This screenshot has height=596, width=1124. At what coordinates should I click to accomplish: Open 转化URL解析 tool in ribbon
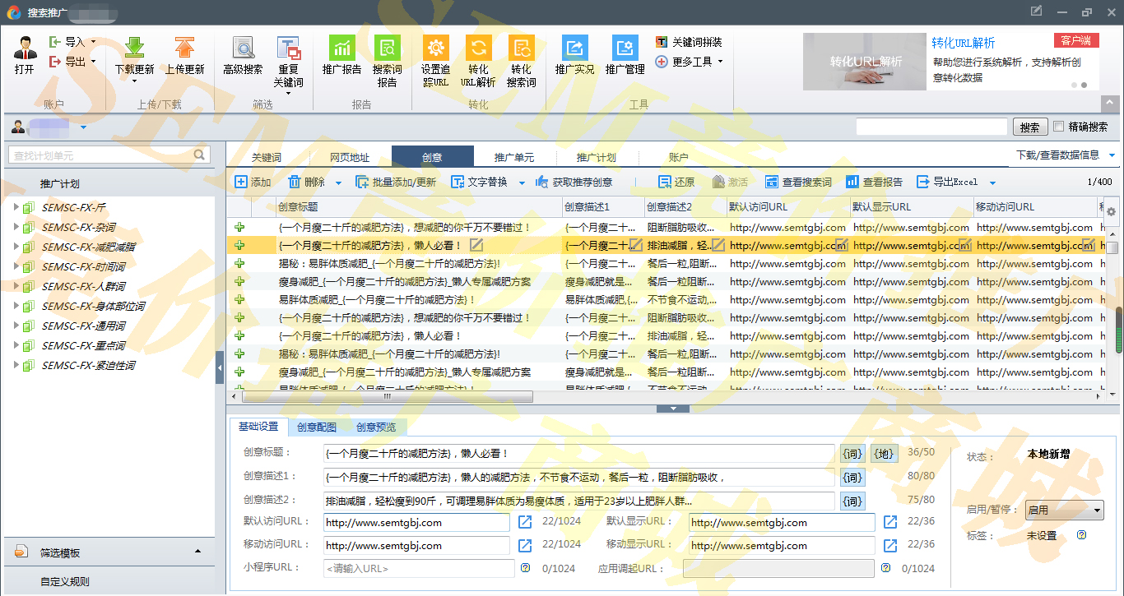pyautogui.click(x=478, y=49)
